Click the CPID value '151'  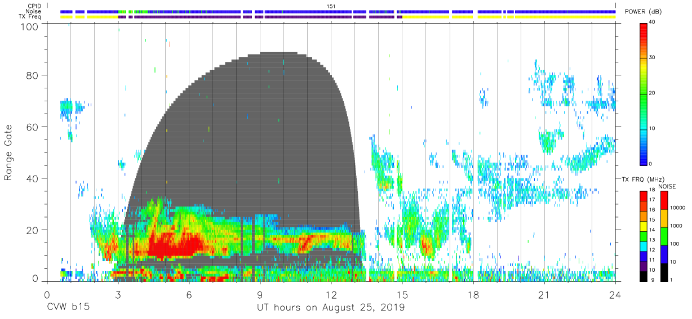[x=331, y=6]
